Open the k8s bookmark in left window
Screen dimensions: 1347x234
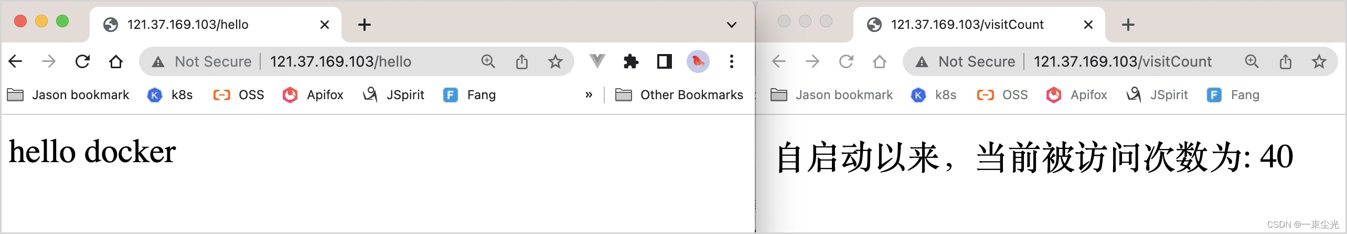(x=170, y=95)
